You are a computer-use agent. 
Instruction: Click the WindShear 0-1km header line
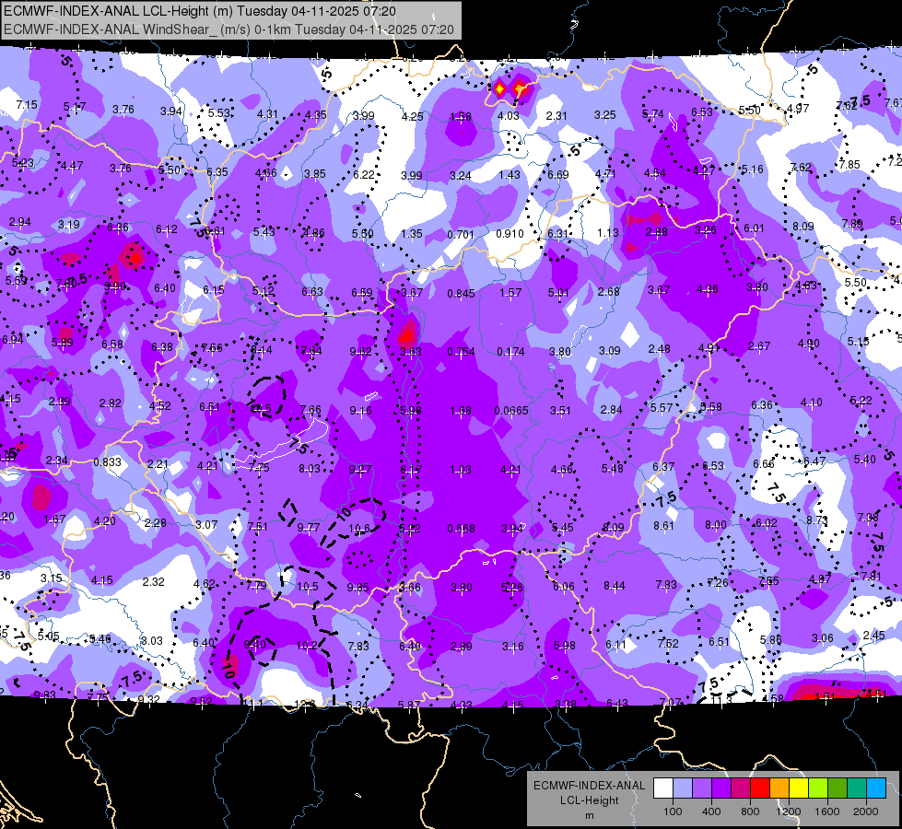coord(228,29)
